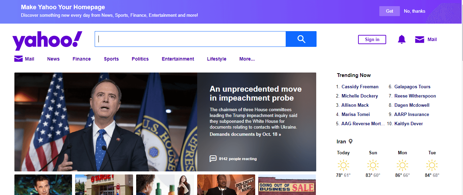Click the main story photo of the speaker
This screenshot has height=195, width=463.
click(x=106, y=122)
